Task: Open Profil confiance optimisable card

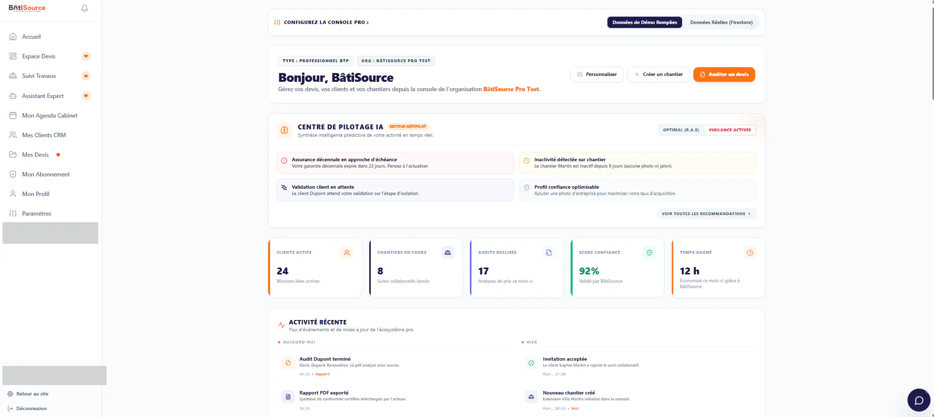Action: point(637,190)
